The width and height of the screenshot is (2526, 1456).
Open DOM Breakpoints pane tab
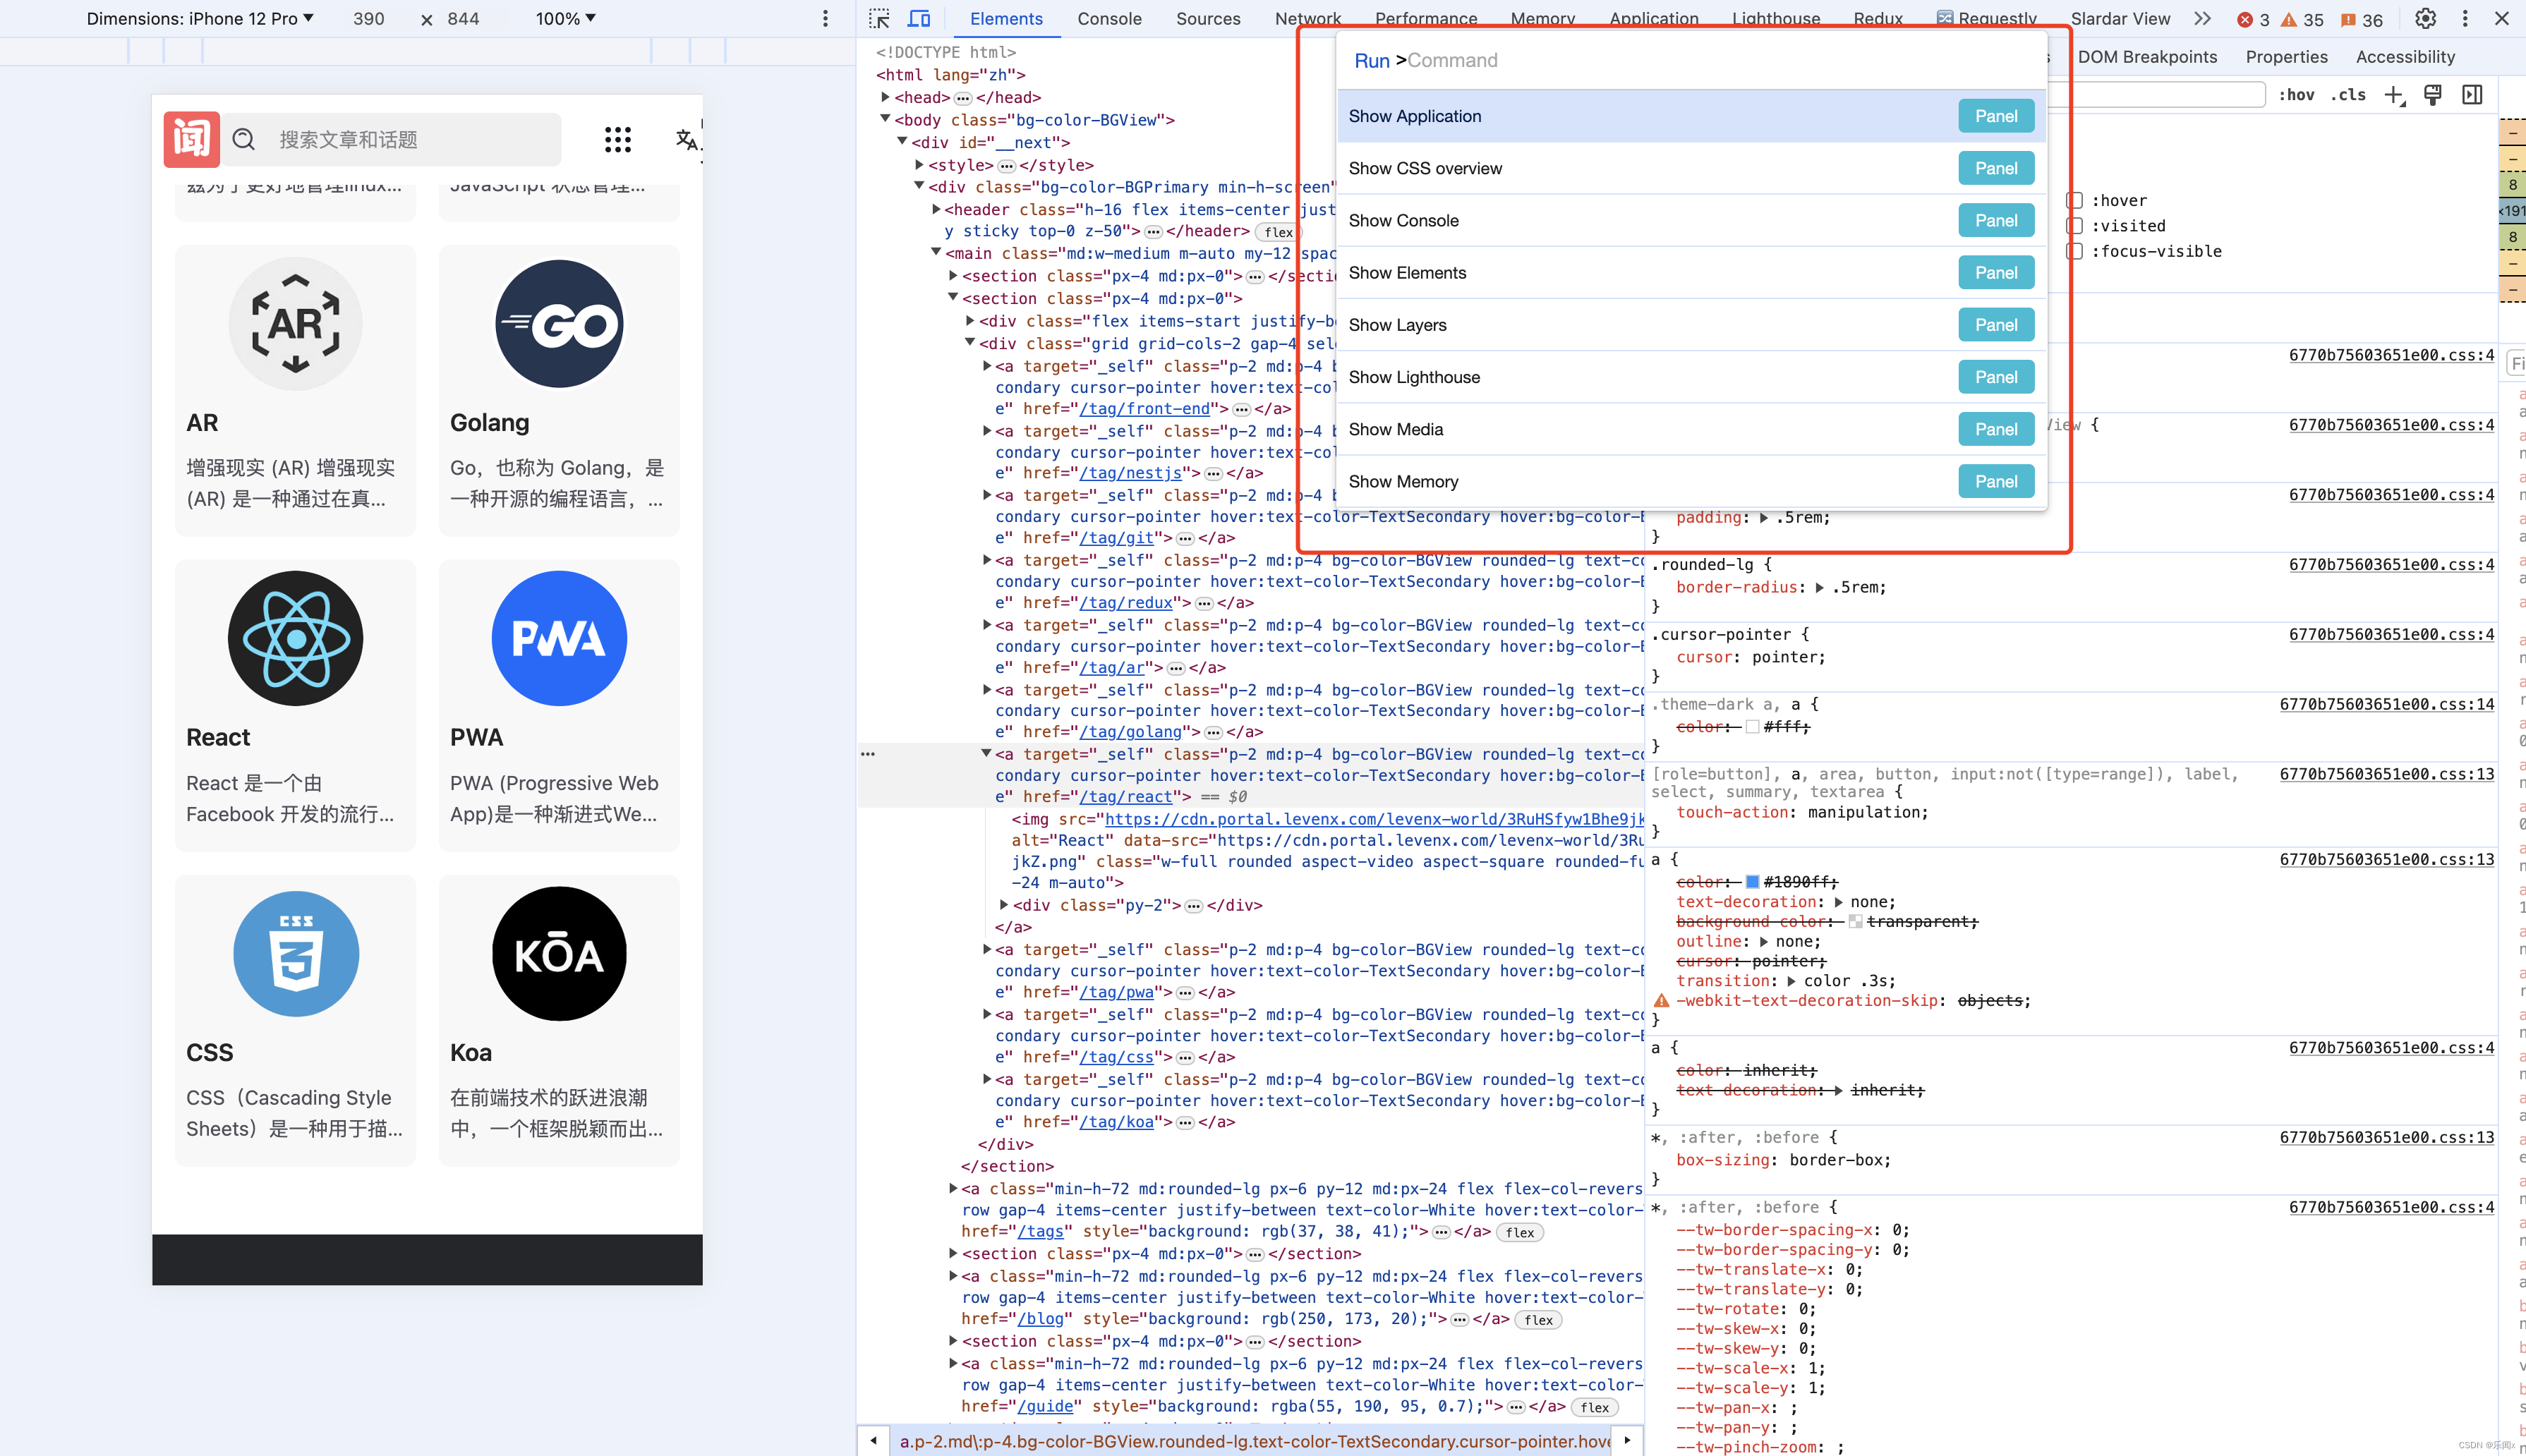point(2147,57)
